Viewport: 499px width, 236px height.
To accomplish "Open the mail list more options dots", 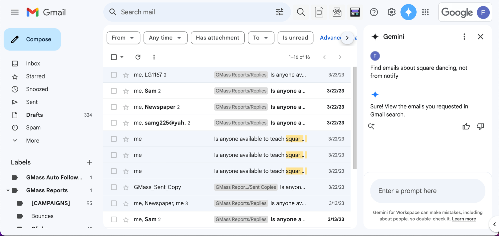I will click(154, 57).
